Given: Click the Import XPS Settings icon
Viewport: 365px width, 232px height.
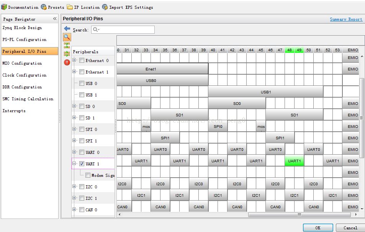Looking at the screenshot, I should [x=105, y=7].
